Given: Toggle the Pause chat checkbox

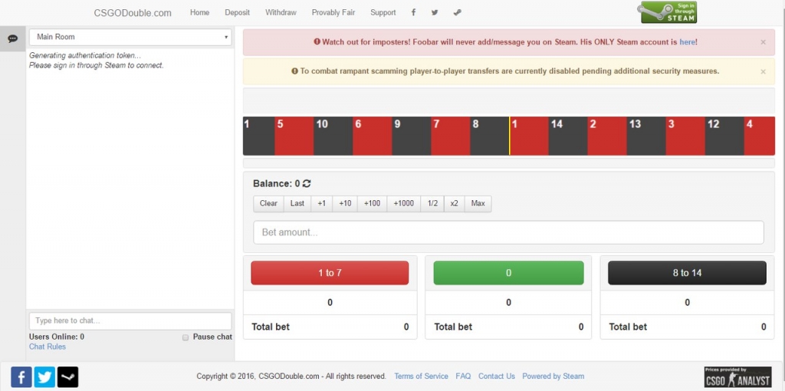Looking at the screenshot, I should tap(186, 337).
